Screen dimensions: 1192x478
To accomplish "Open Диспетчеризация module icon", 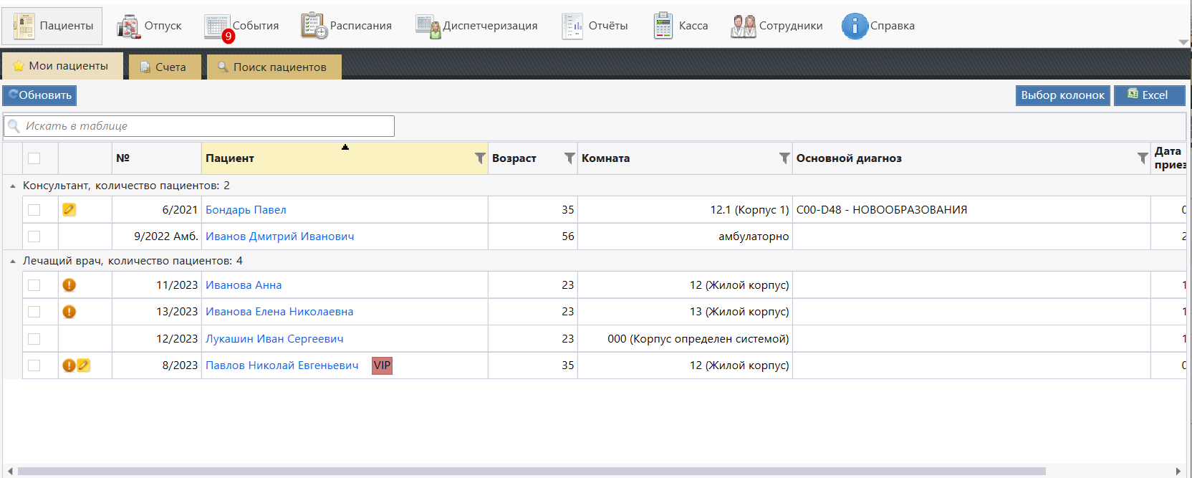I will pos(428,27).
